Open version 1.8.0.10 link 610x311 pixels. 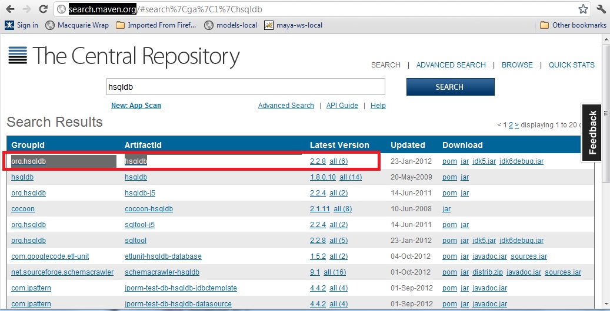pyautogui.click(x=323, y=177)
